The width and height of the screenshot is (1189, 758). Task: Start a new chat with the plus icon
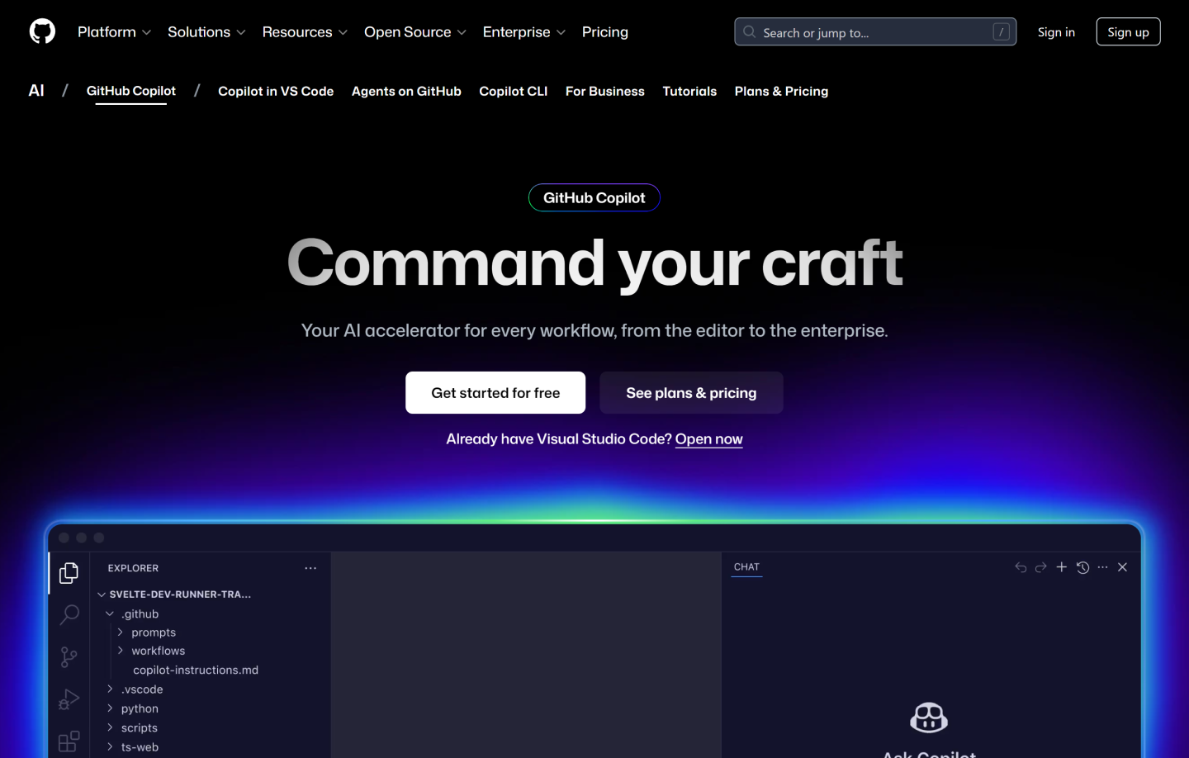coord(1062,567)
